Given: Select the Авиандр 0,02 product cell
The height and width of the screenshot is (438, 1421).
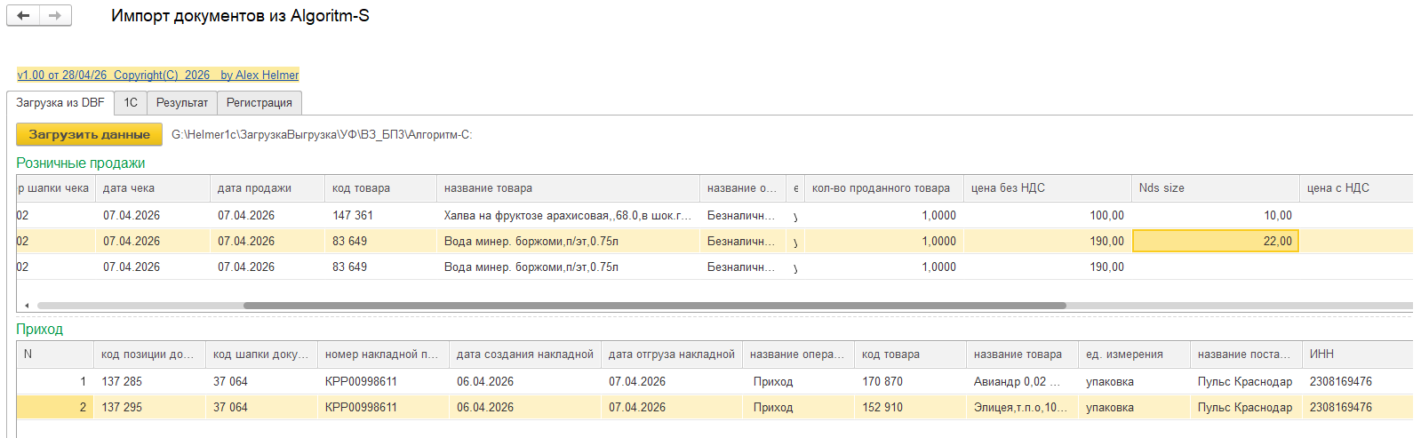Looking at the screenshot, I should (1017, 382).
